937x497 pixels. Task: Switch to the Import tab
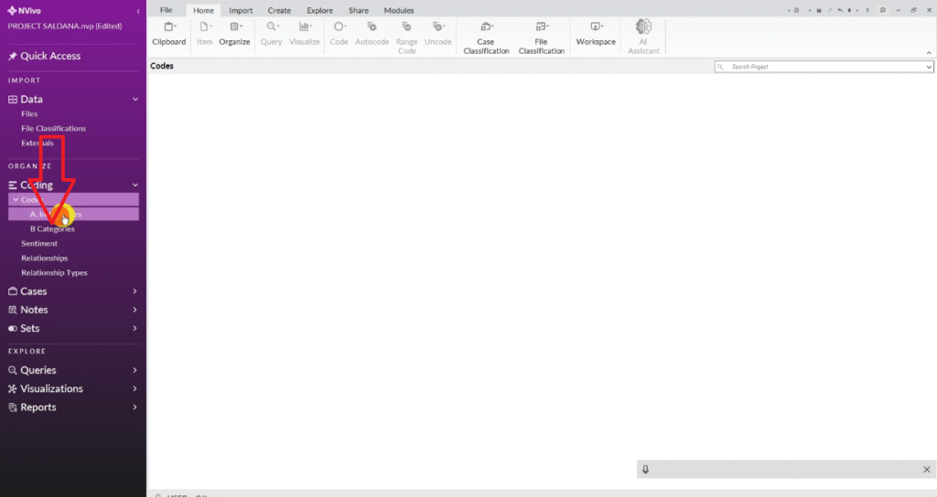tap(241, 10)
